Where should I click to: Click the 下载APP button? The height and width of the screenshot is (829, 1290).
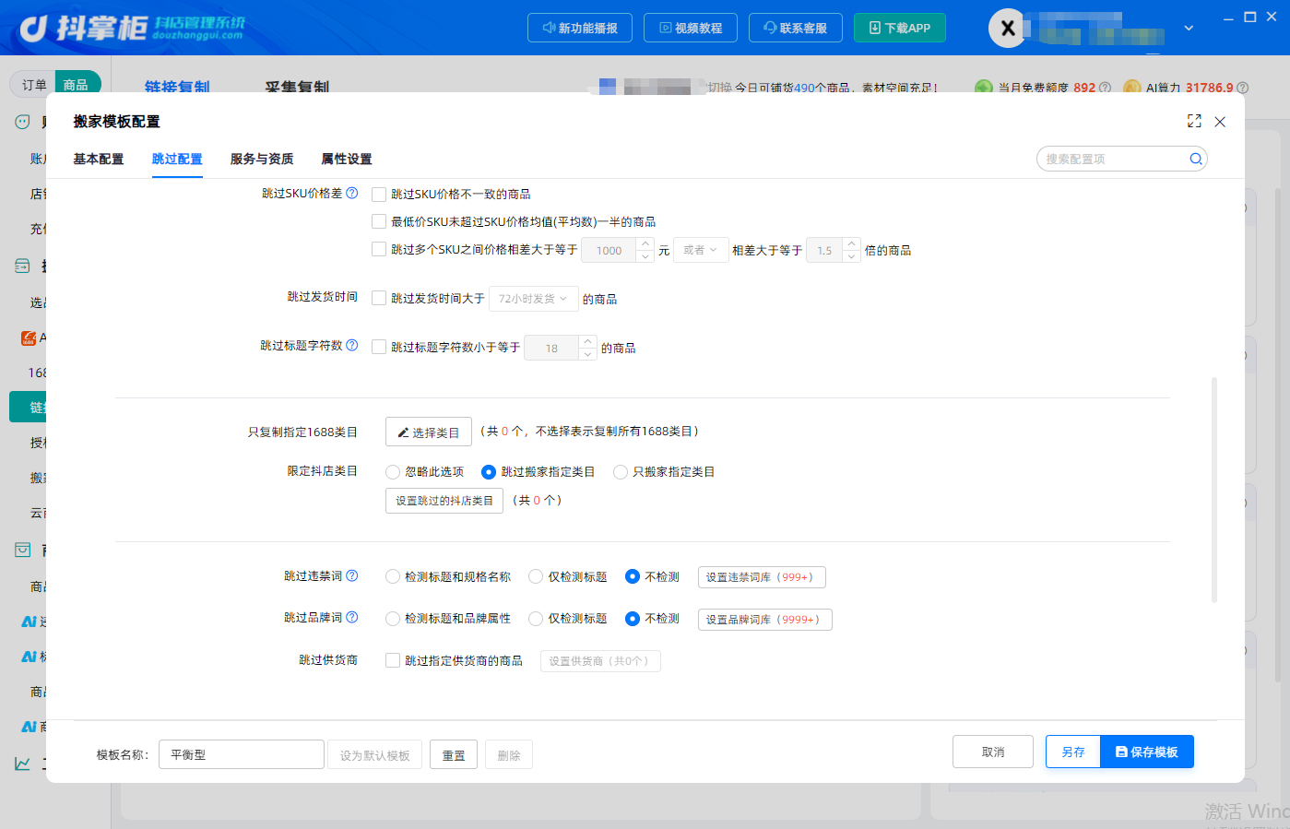pyautogui.click(x=900, y=28)
